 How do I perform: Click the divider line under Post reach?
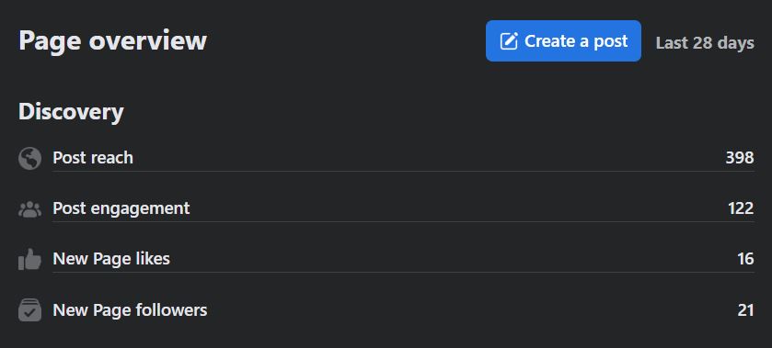tap(403, 172)
